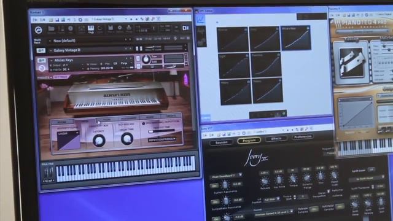Open Full Stick lid position dropdown in Ivory
Screen dimensions: 393x221
click(x=271, y=200)
